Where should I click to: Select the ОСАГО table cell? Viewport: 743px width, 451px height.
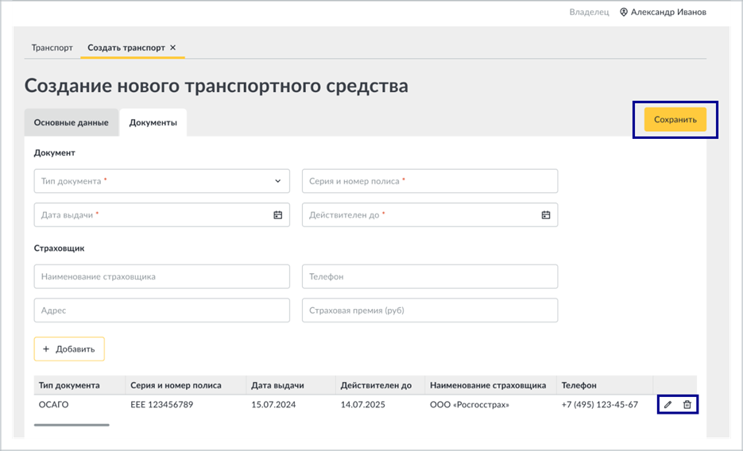[x=53, y=405]
